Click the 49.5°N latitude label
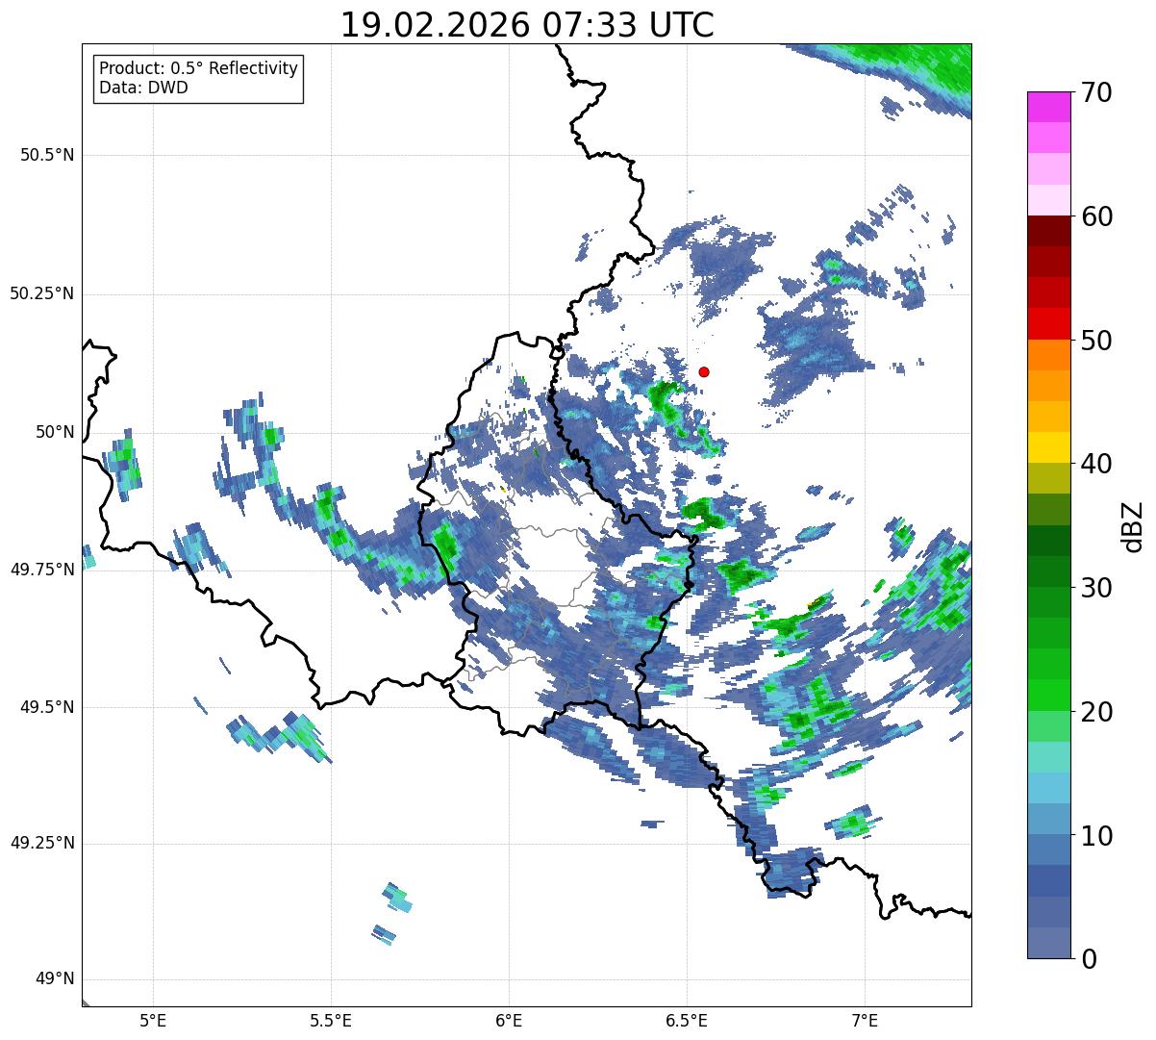 47,707
